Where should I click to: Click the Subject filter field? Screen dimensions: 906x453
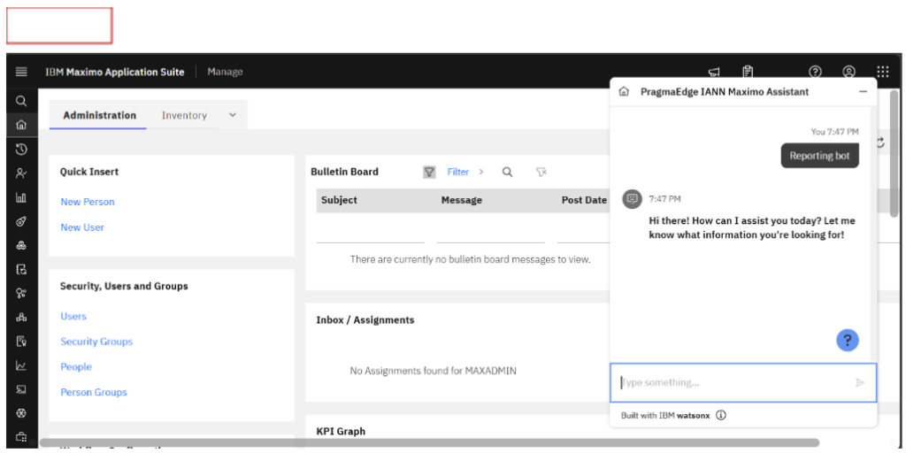[371, 231]
